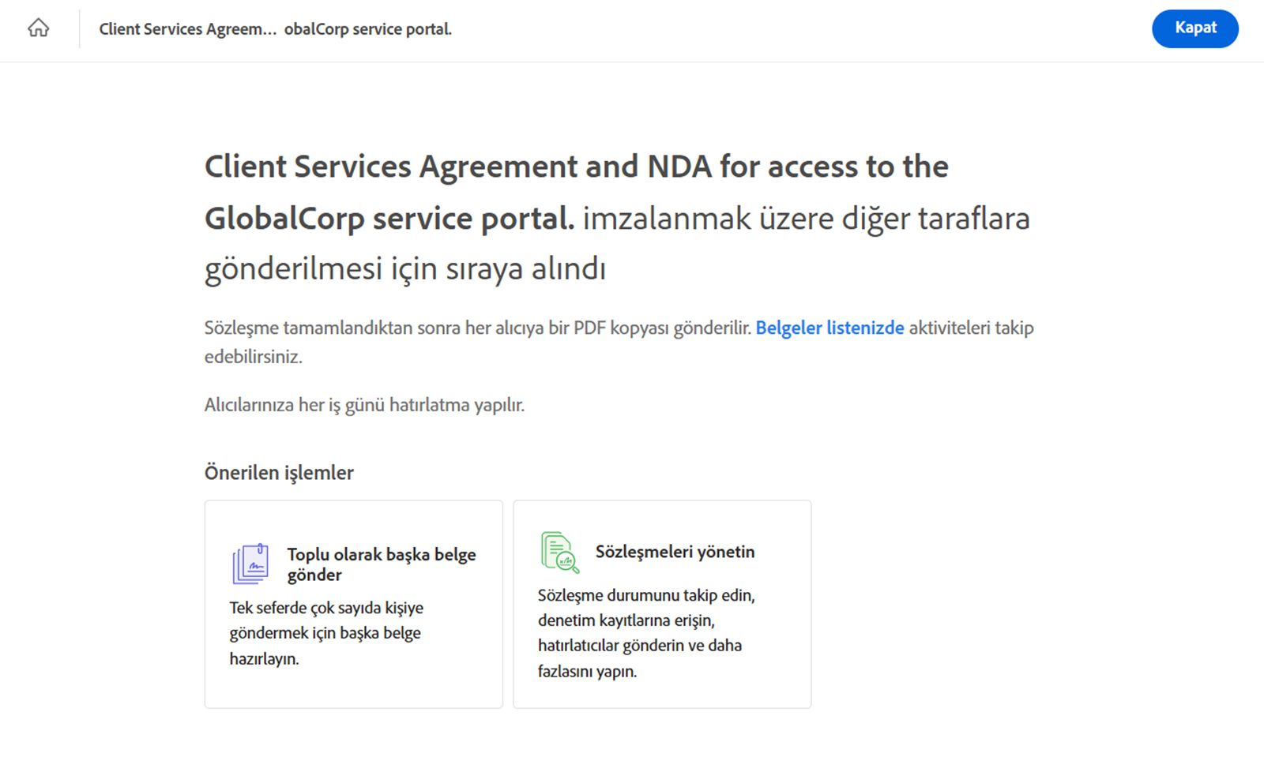
Task: Click the "Önerilen işlemler" section heading
Action: point(279,473)
